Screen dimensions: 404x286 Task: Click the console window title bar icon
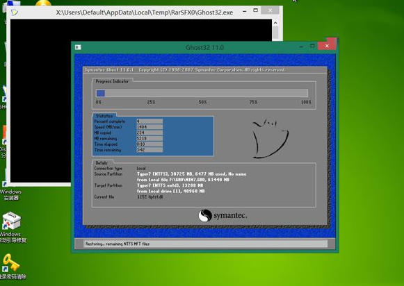click(x=15, y=12)
